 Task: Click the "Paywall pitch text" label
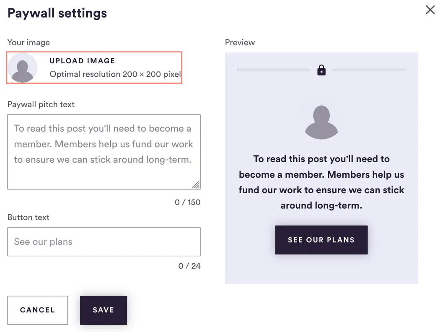[41, 104]
